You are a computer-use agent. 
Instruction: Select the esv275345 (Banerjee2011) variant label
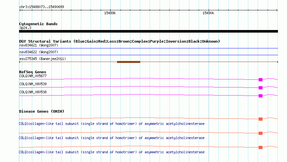coord(43,59)
